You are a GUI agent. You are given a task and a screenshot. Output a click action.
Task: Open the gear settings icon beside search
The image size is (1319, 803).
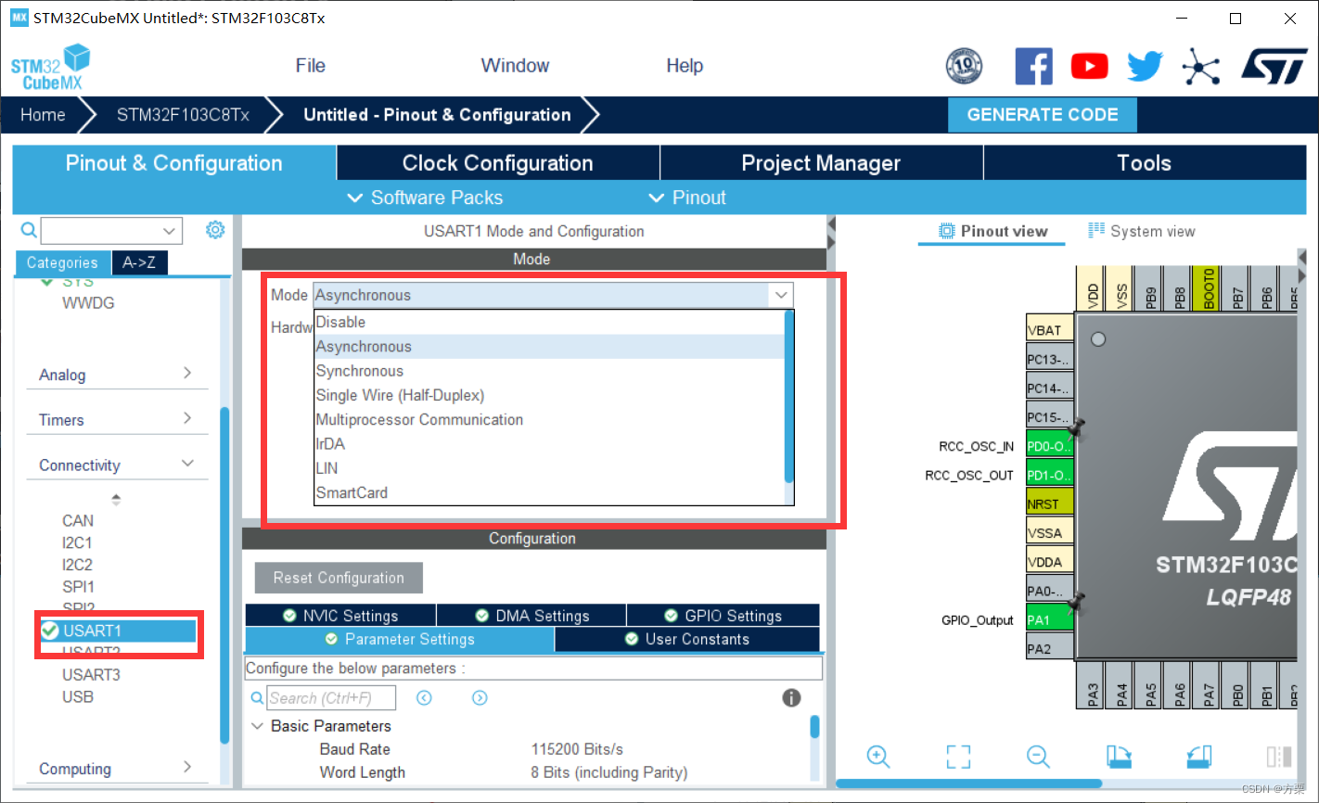215,229
